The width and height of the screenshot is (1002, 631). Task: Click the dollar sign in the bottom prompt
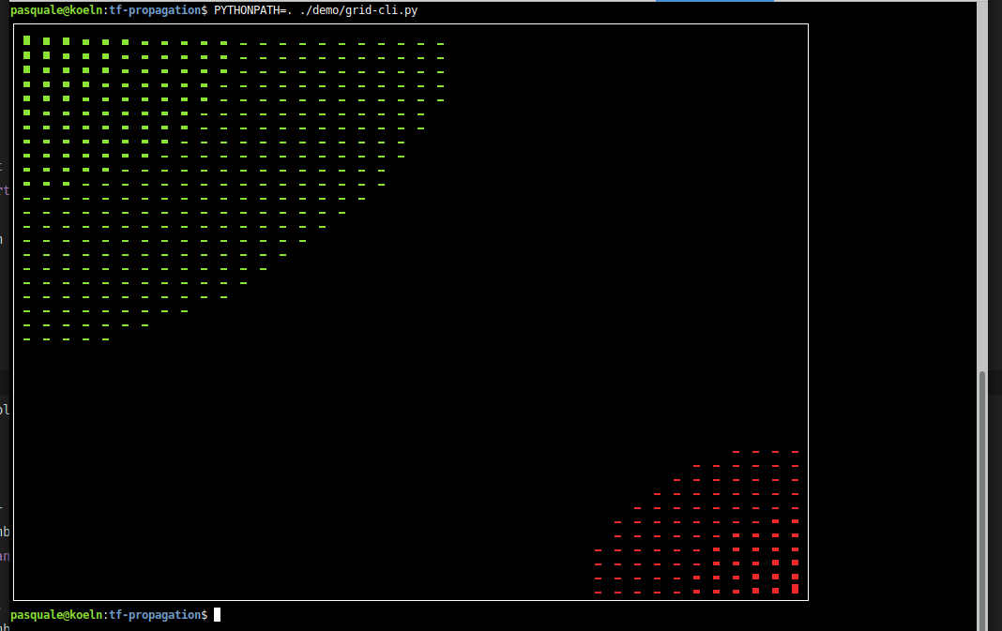pos(205,615)
